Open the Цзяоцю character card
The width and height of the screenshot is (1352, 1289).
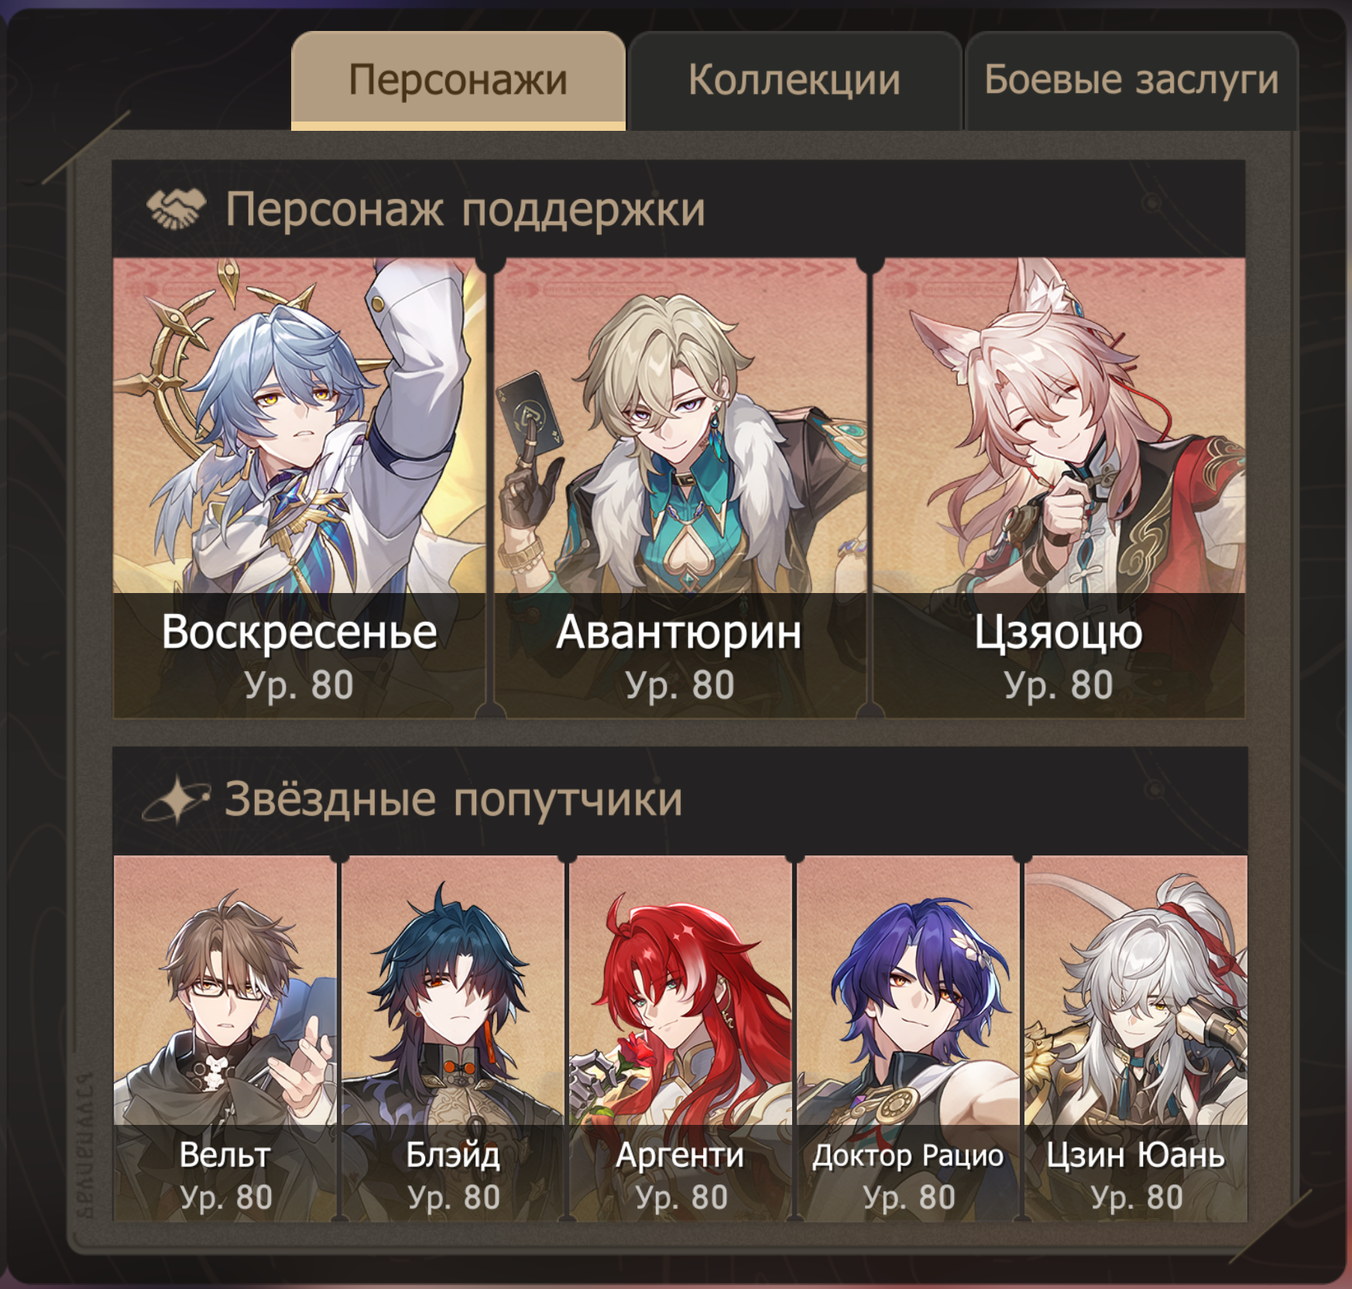[x=1059, y=488]
